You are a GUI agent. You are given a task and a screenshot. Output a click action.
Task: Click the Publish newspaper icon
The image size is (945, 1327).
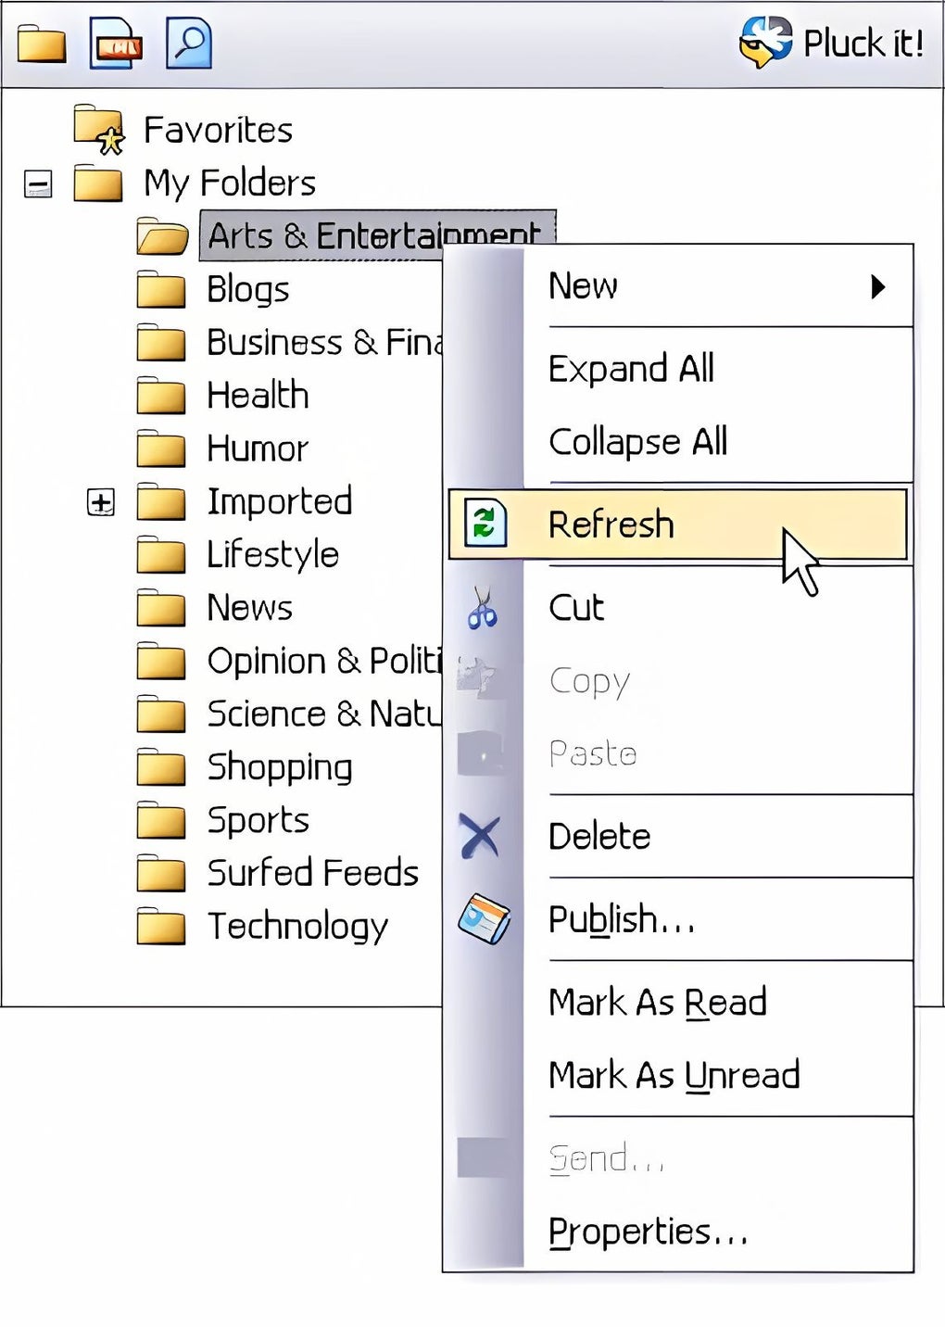484,919
